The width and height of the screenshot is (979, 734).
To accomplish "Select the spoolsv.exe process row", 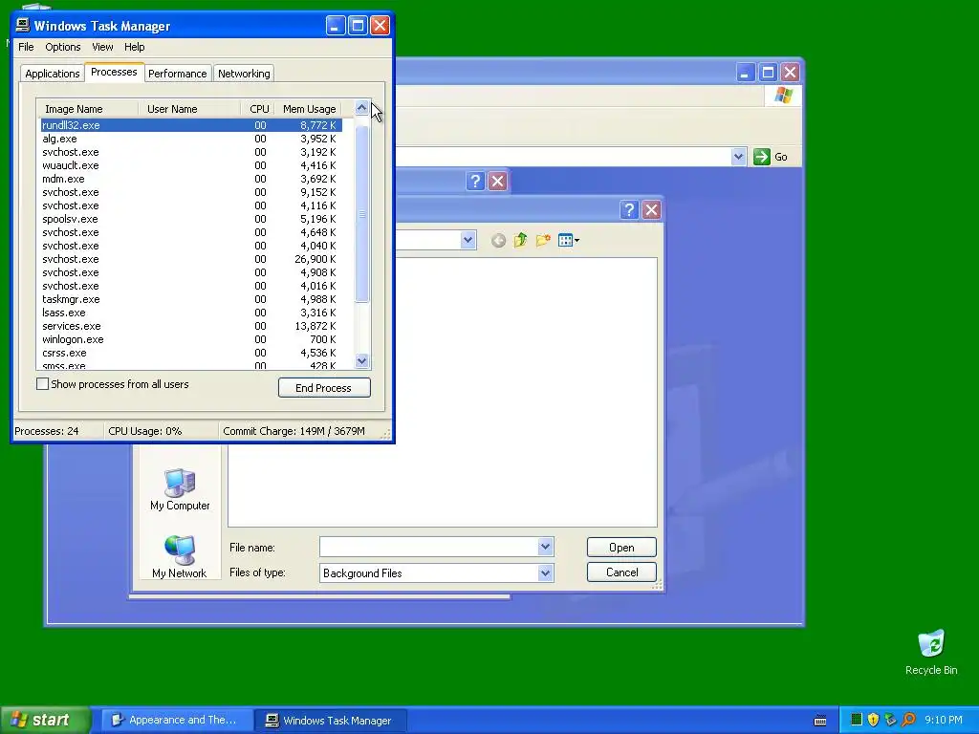I will [191, 219].
